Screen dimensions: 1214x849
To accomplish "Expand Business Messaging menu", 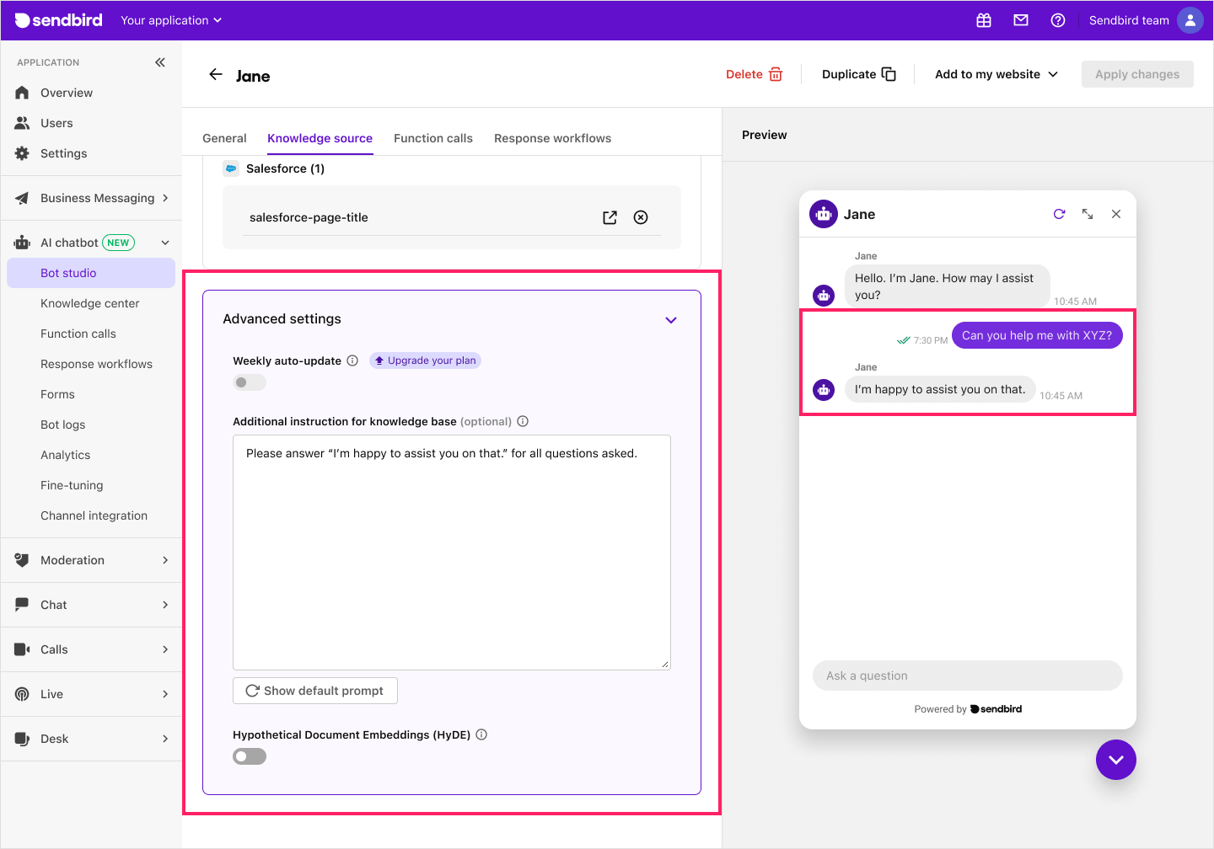I will click(165, 198).
